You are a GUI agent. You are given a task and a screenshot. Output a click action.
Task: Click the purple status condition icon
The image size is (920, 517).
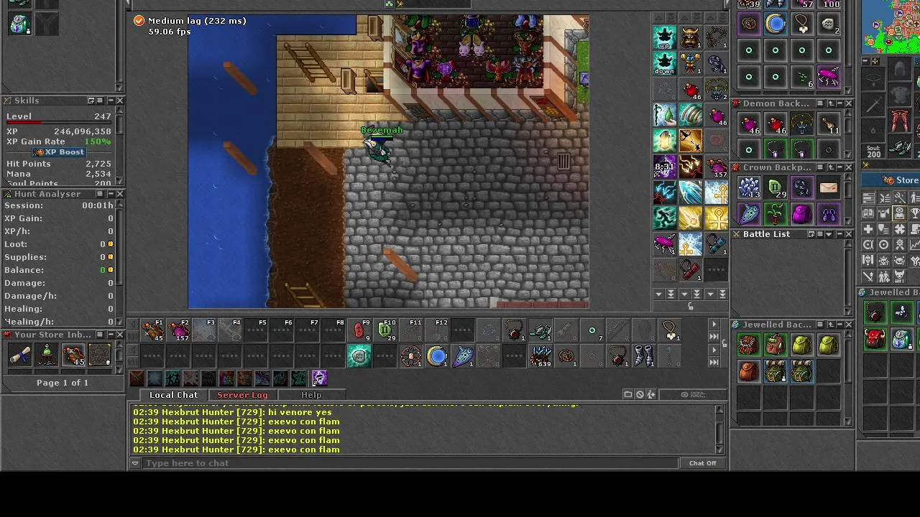point(319,378)
